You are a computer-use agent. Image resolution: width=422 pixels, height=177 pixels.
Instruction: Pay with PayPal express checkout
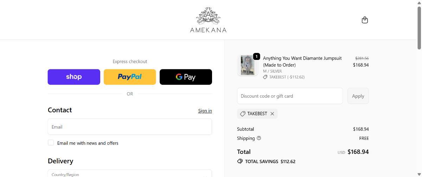coord(130,77)
